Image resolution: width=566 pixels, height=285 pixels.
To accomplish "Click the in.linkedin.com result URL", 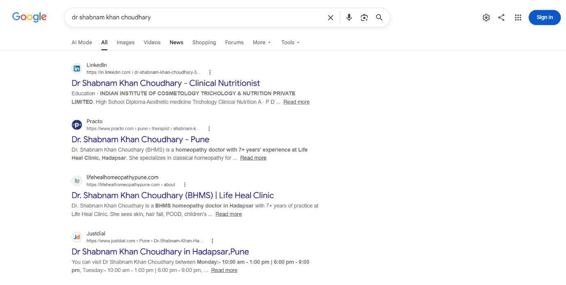I will (x=143, y=73).
